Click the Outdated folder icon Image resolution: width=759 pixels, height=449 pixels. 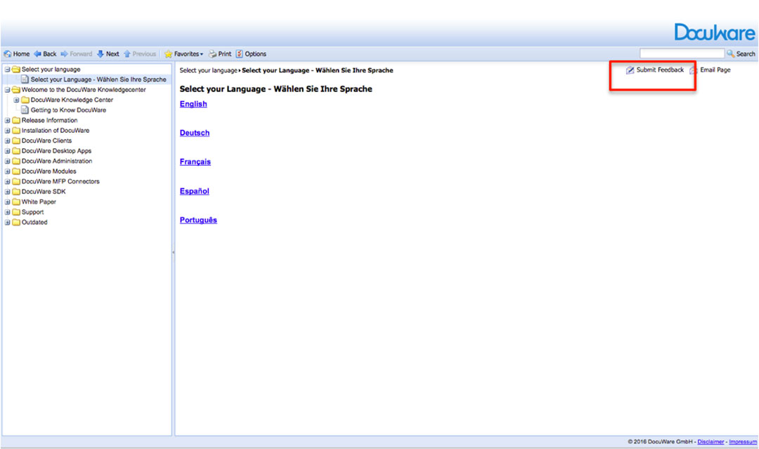(16, 222)
